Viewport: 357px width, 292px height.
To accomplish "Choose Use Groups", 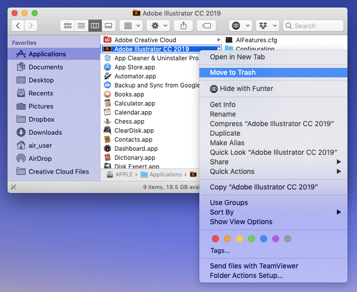I will point(273,203).
